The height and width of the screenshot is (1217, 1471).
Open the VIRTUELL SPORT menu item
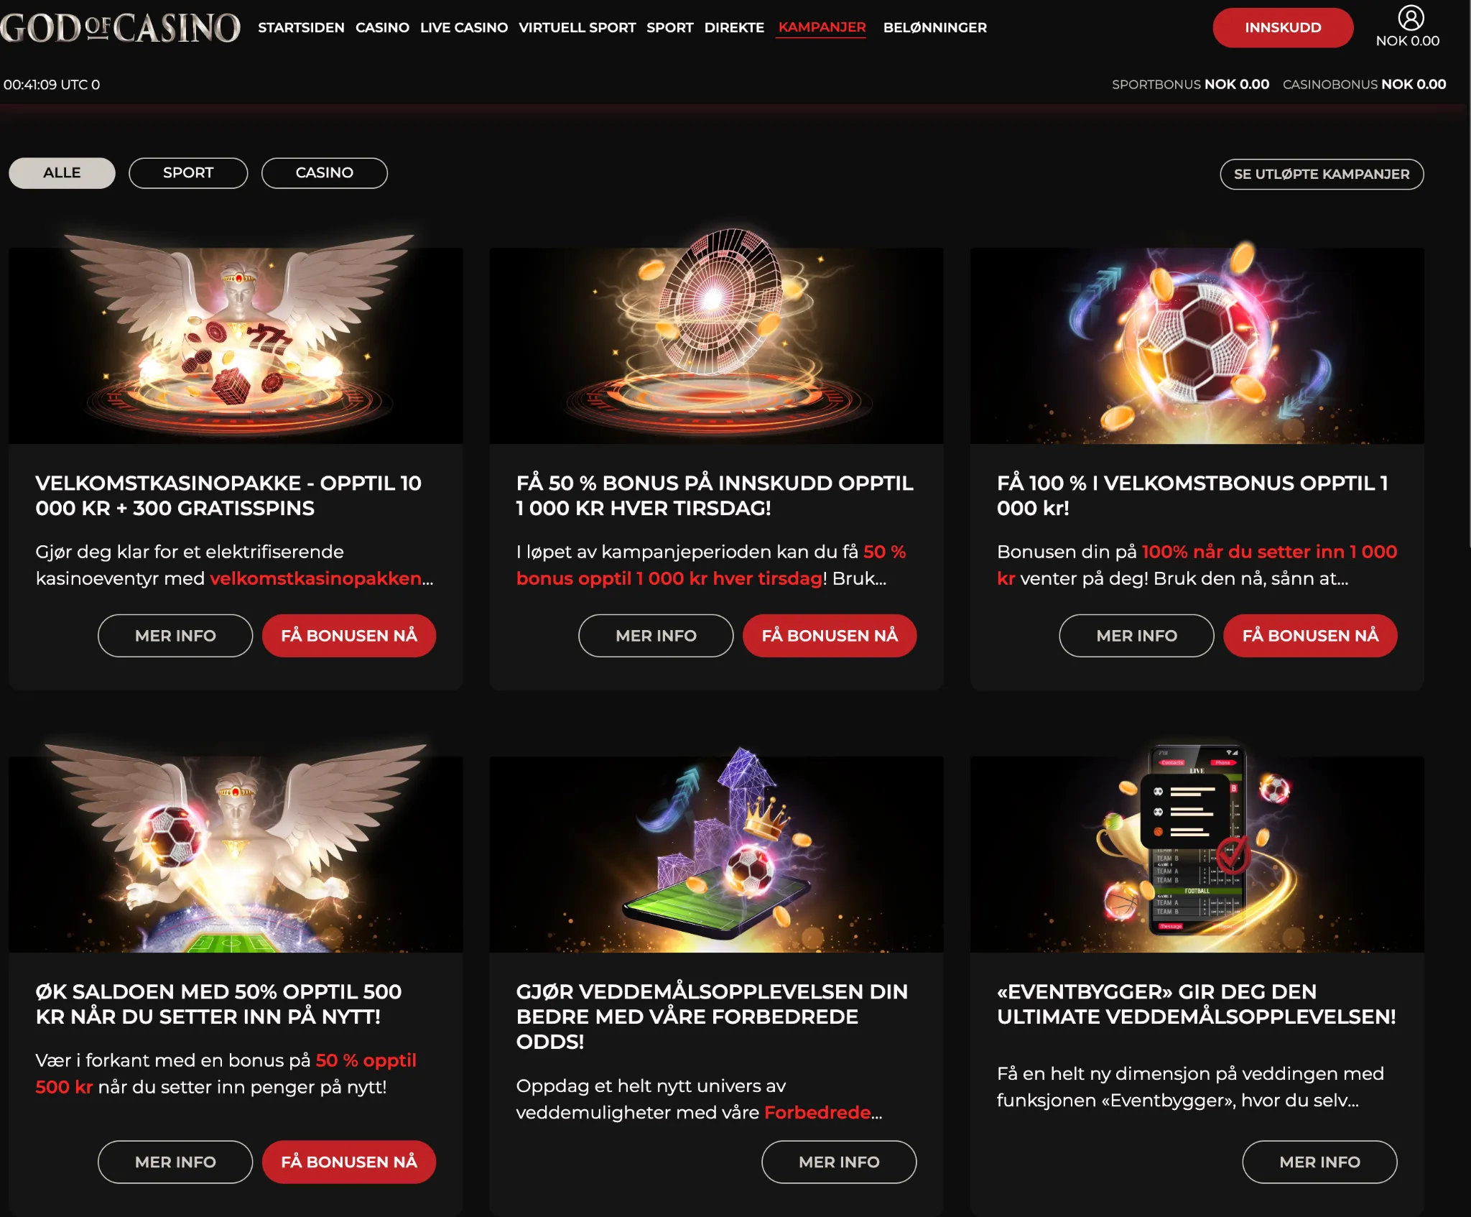[x=577, y=27]
